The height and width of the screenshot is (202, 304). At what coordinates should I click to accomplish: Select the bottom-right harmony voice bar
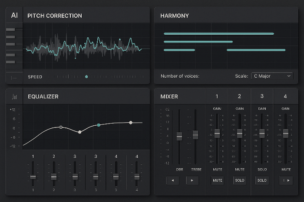pos(256,50)
